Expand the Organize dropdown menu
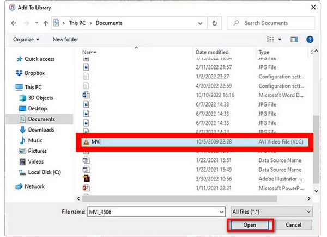This screenshot has height=237, width=327. pos(26,39)
